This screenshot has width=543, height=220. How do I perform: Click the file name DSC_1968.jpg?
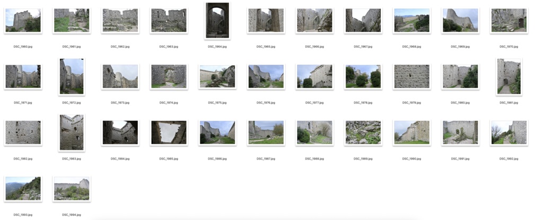[411, 47]
